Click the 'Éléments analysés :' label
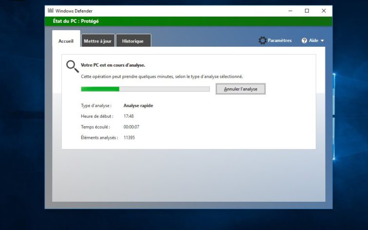The height and width of the screenshot is (230, 368). (x=99, y=137)
